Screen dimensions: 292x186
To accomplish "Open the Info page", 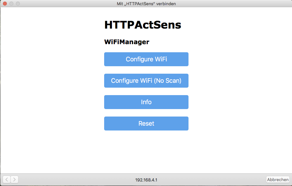I will (x=146, y=102).
